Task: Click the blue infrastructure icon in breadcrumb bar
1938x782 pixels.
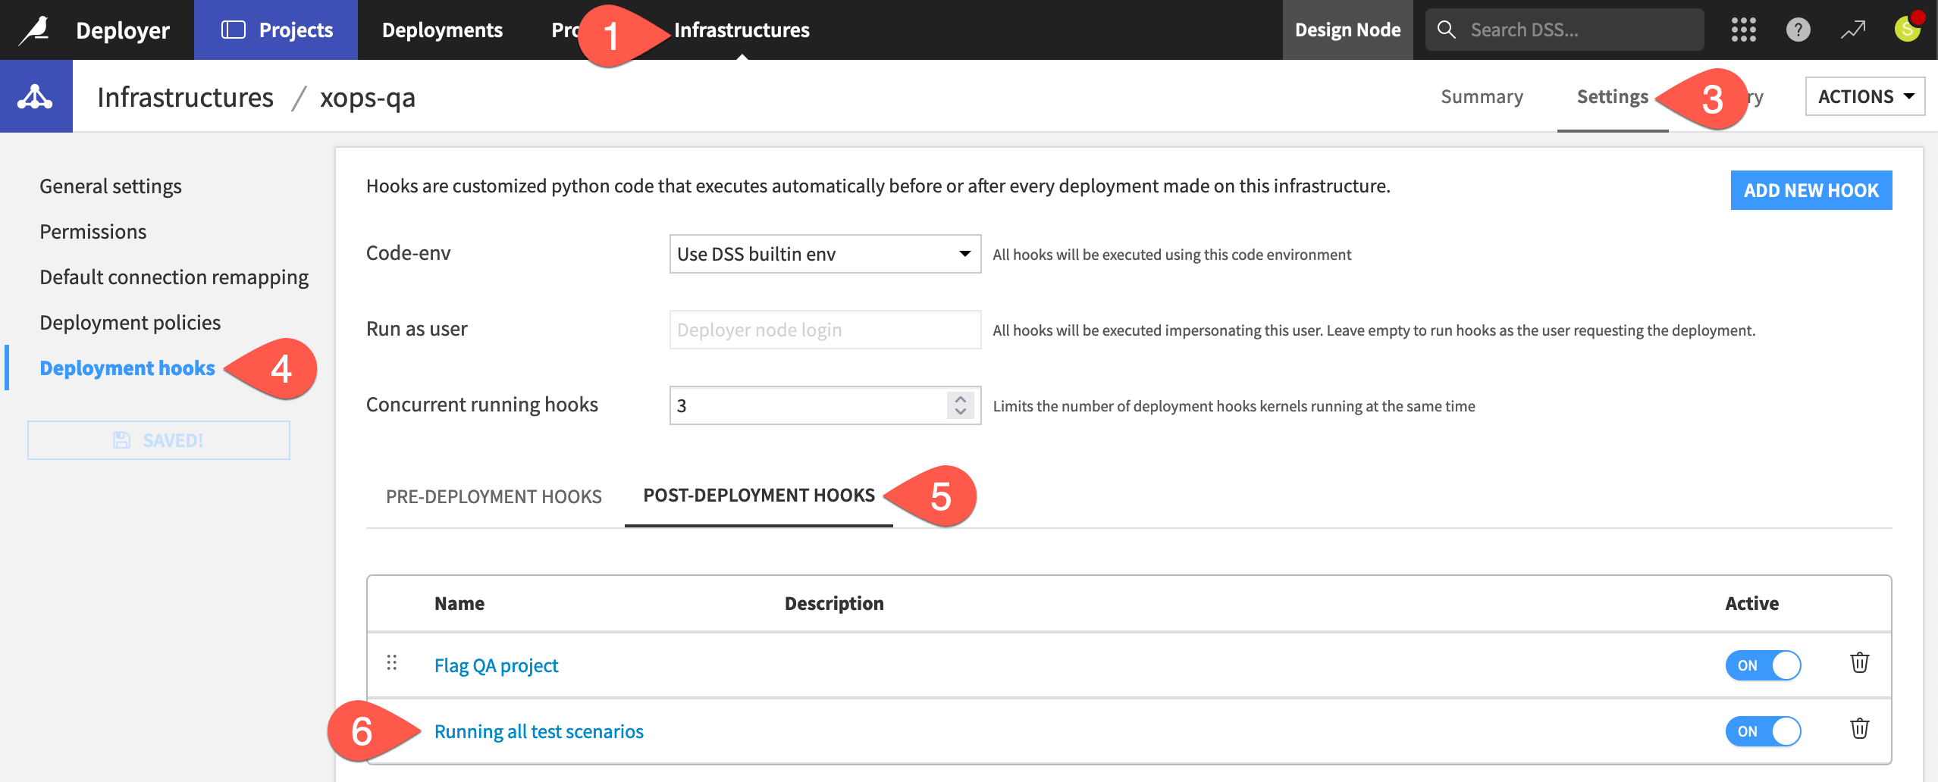Action: point(36,95)
